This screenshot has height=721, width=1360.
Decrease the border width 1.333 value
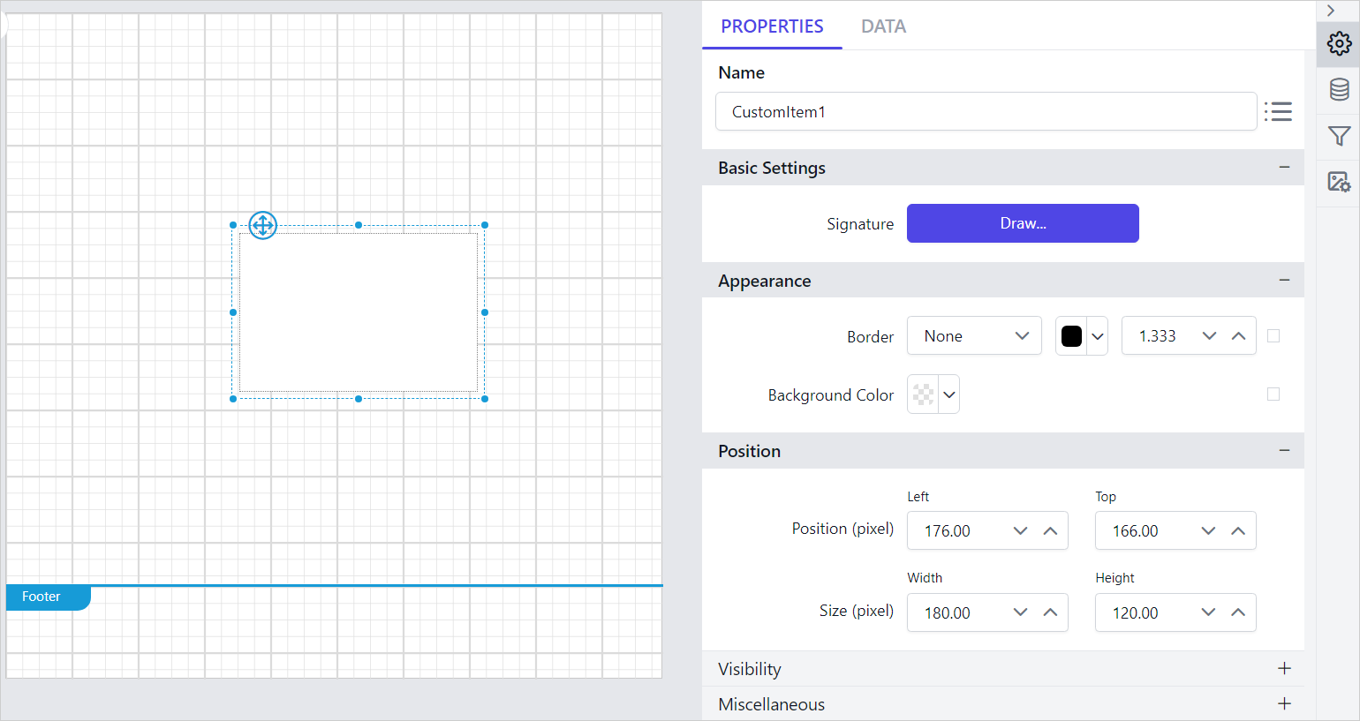(x=1210, y=336)
